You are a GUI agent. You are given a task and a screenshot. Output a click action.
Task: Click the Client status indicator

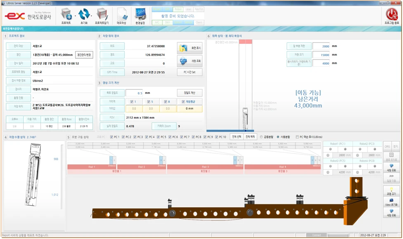click(199, 23)
